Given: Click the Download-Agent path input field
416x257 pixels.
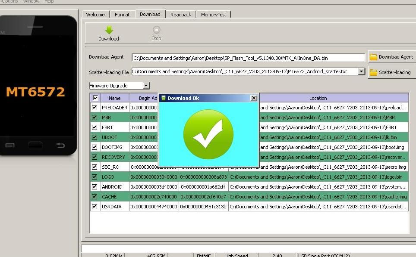Looking at the screenshot, I should coord(248,58).
